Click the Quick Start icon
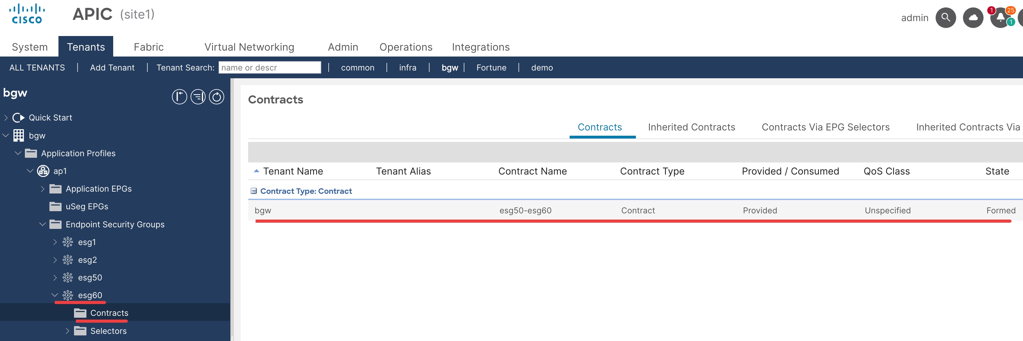Viewport: 1023px width, 341px height. pos(18,118)
